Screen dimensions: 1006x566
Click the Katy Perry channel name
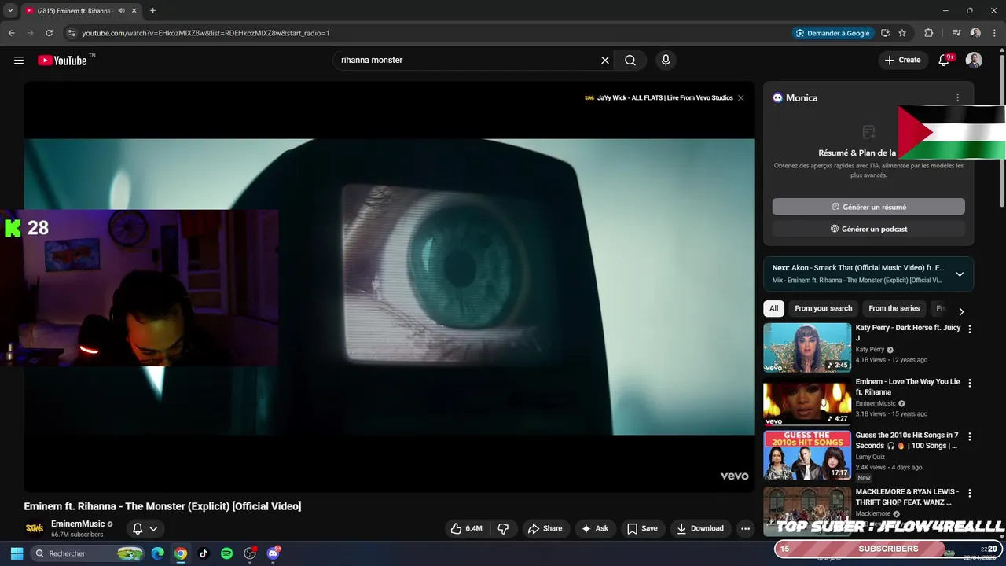coord(870,350)
